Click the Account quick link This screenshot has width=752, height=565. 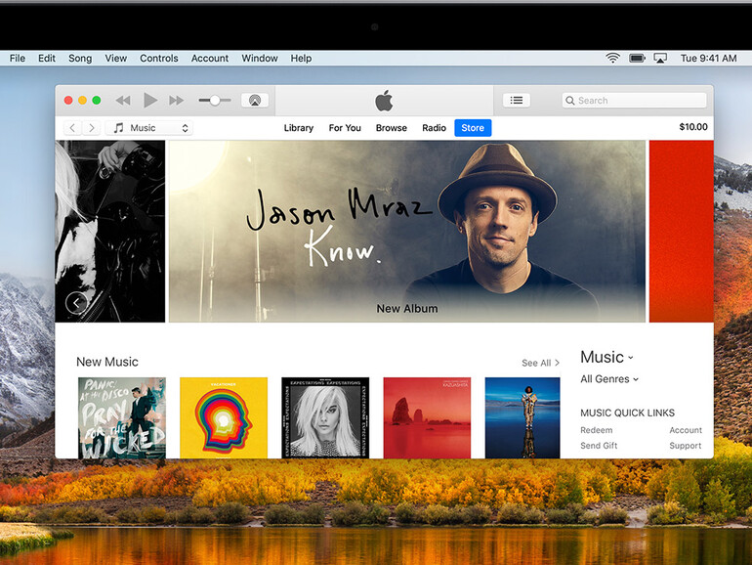coord(686,430)
